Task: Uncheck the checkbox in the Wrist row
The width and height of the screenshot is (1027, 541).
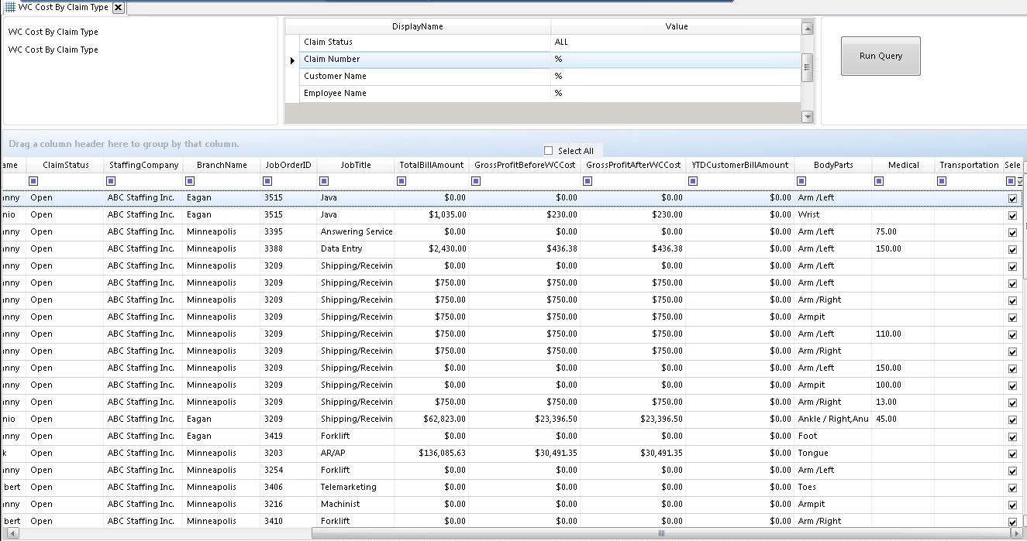Action: 1012,215
